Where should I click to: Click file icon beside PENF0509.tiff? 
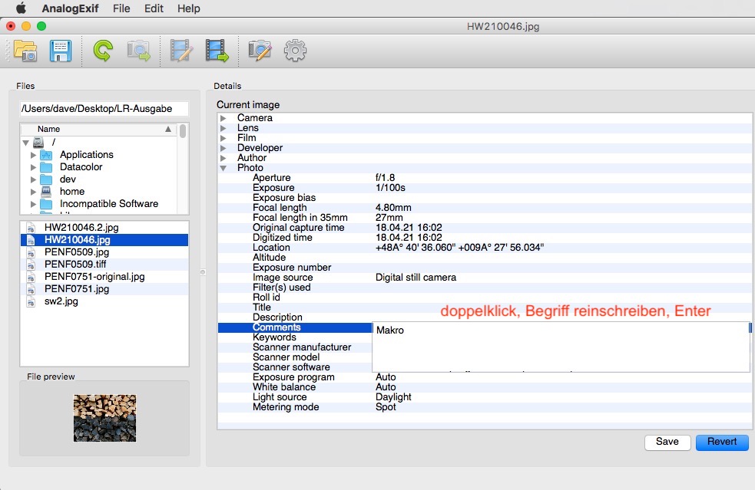[30, 265]
